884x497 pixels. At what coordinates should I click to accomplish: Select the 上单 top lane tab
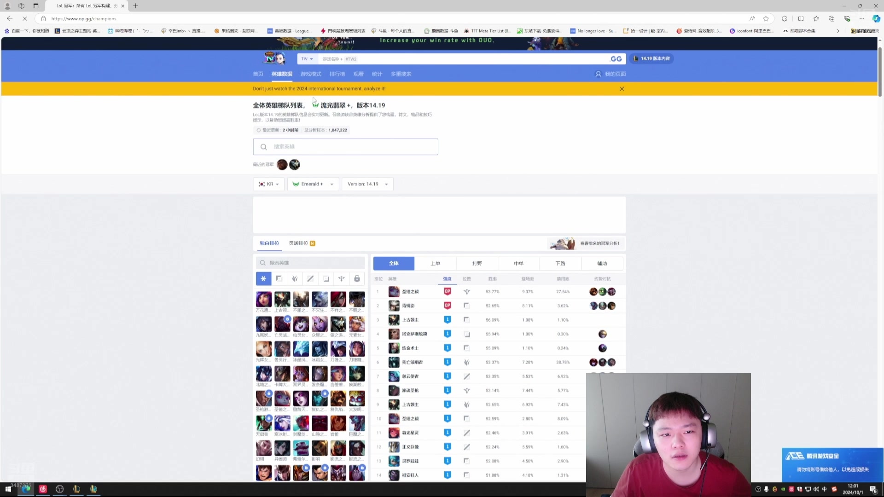pos(436,263)
